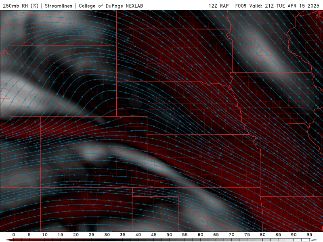This screenshot has height=242, width=323.
Task: Click the '12Z RAP' model run label
Action: 218,6
